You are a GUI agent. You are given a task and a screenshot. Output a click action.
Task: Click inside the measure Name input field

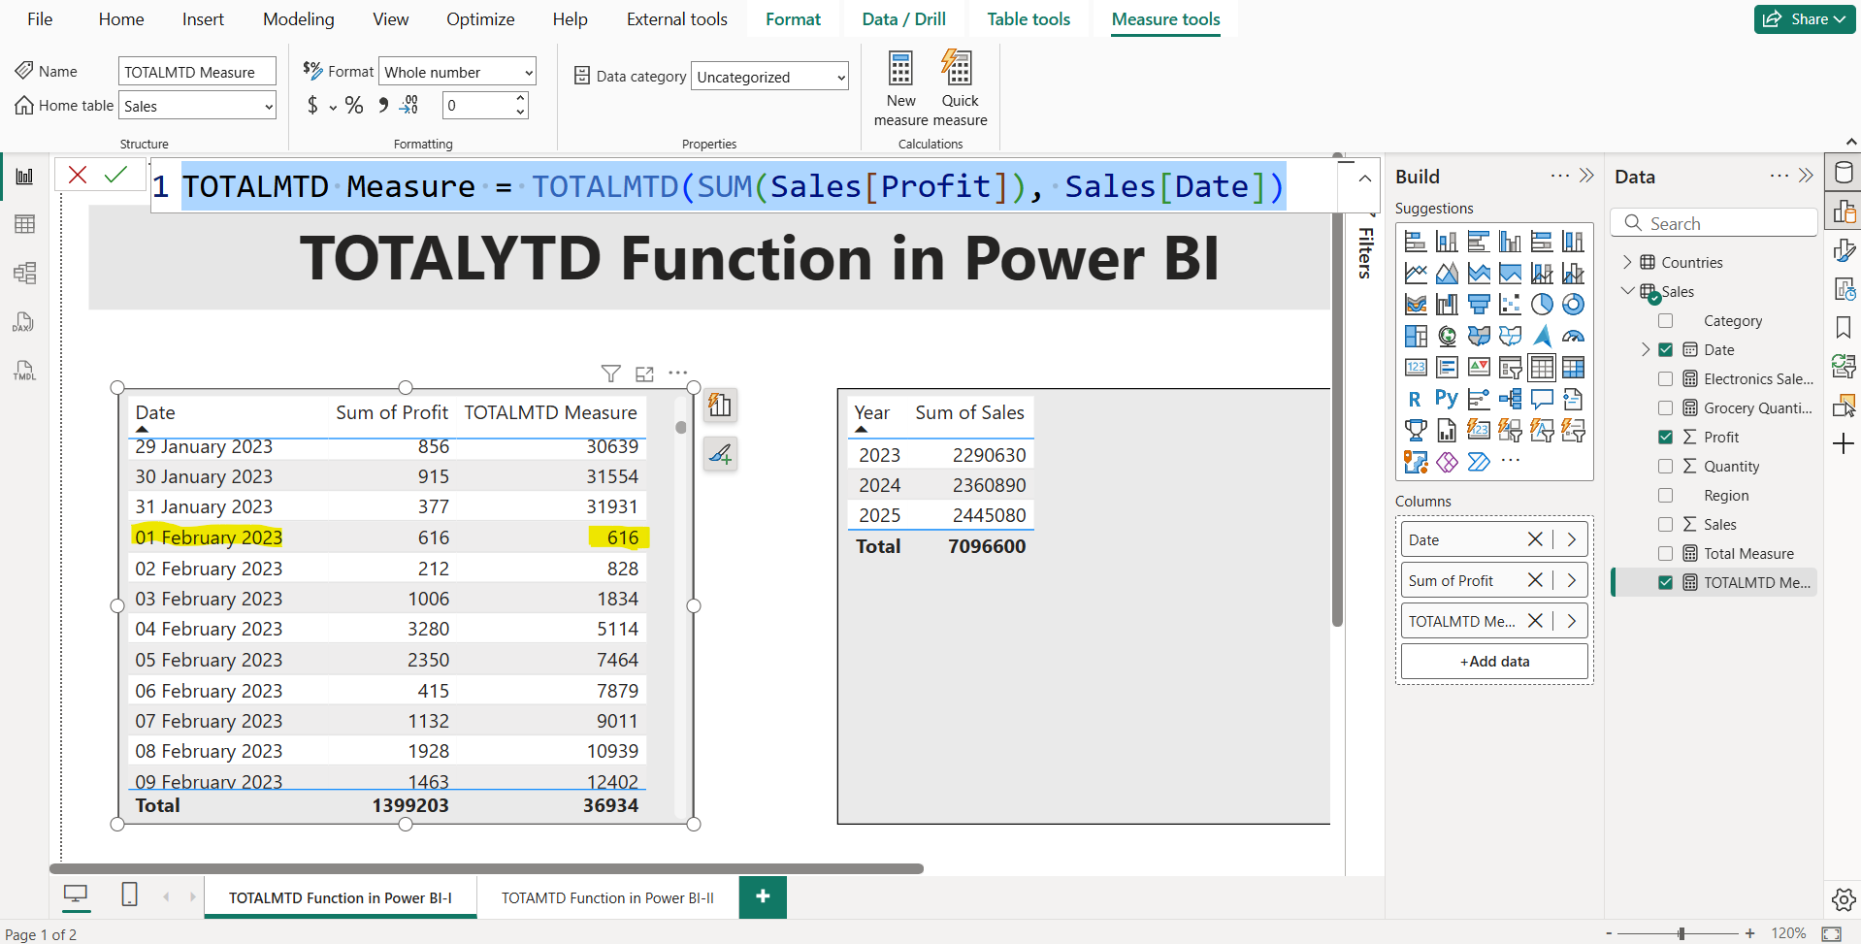tap(197, 70)
